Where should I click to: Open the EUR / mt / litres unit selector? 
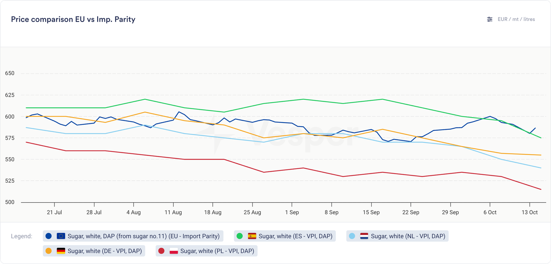516,19
